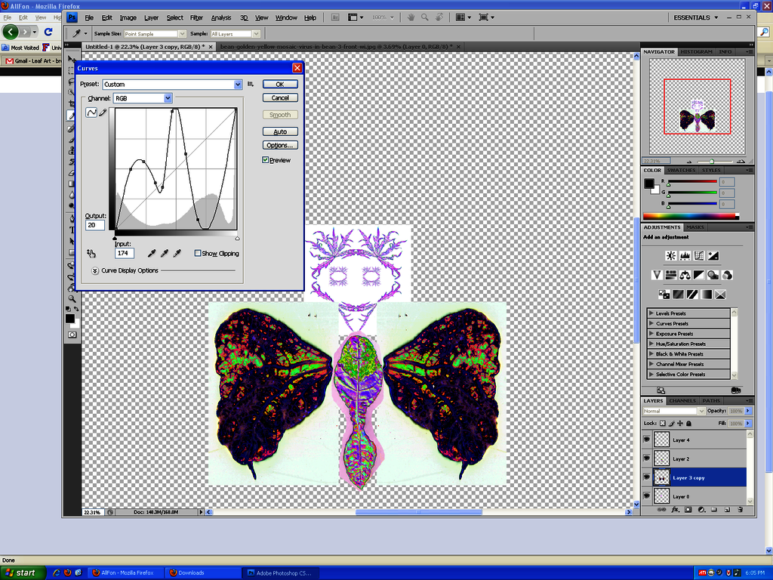Open the Curves Preset dropdown
The height and width of the screenshot is (580, 773).
click(x=172, y=85)
